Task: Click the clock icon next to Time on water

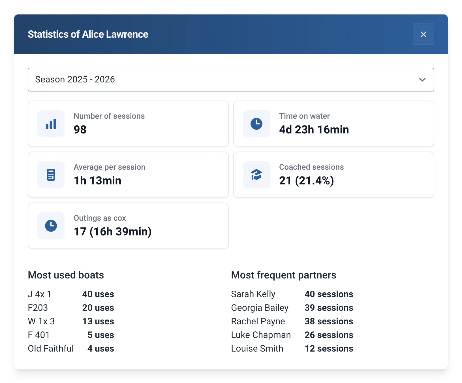Action: tap(256, 124)
